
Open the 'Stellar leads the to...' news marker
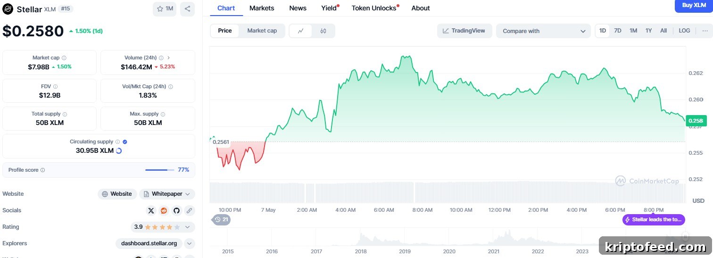tap(654, 219)
